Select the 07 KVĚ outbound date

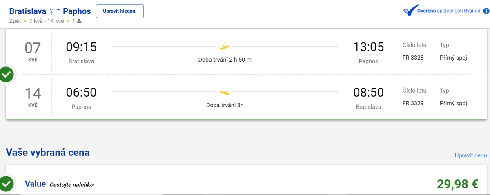[x=33, y=51]
